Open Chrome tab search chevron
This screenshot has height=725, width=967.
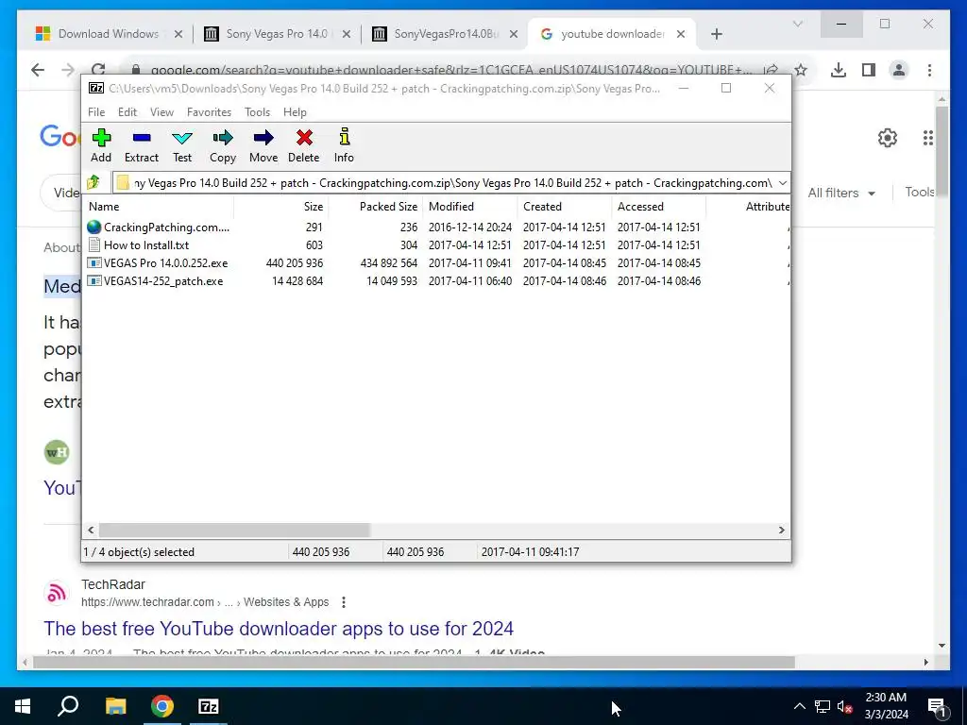tap(797, 24)
